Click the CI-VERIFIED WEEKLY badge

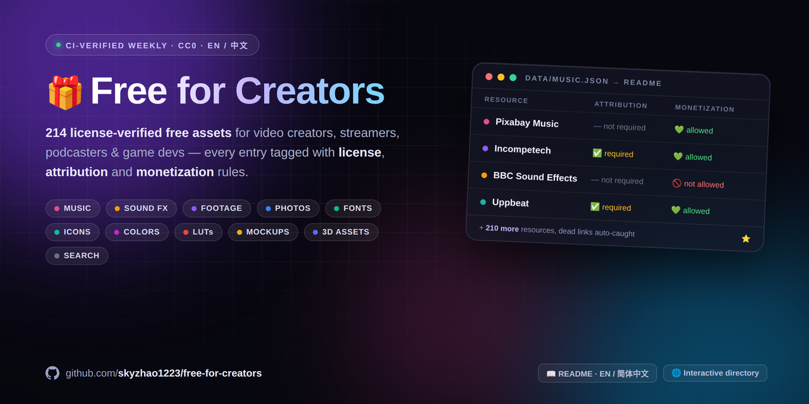(x=152, y=45)
